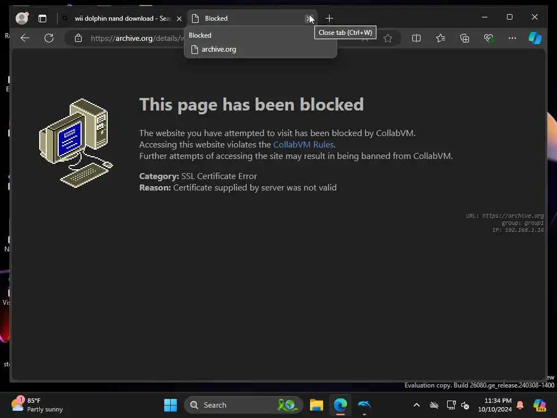Reload the blocked page
557x418 pixels.
(x=49, y=38)
